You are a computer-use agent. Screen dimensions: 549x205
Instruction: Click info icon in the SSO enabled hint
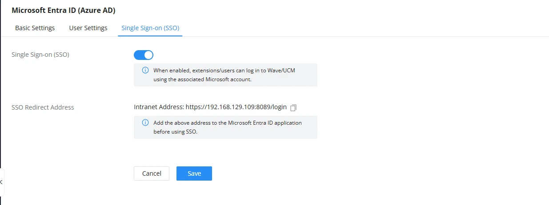coord(145,70)
